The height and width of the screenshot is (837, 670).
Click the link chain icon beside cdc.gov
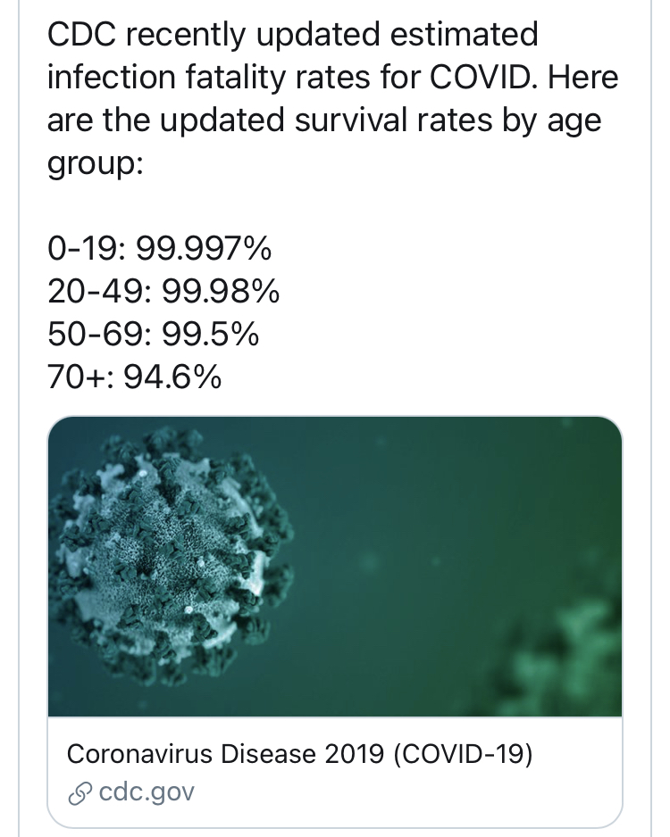[79, 791]
